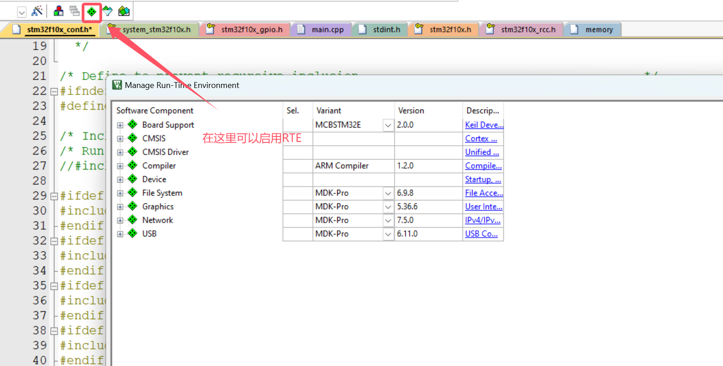This screenshot has width=723, height=366.
Task: Switch to the stdint.h tab
Action: (x=380, y=29)
